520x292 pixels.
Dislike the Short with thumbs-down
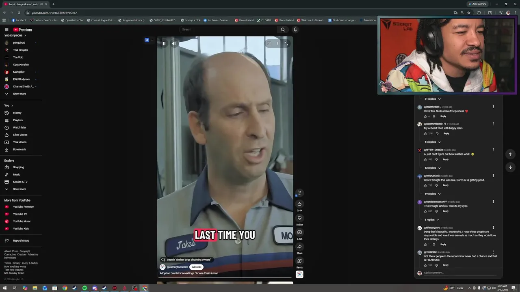(299, 218)
